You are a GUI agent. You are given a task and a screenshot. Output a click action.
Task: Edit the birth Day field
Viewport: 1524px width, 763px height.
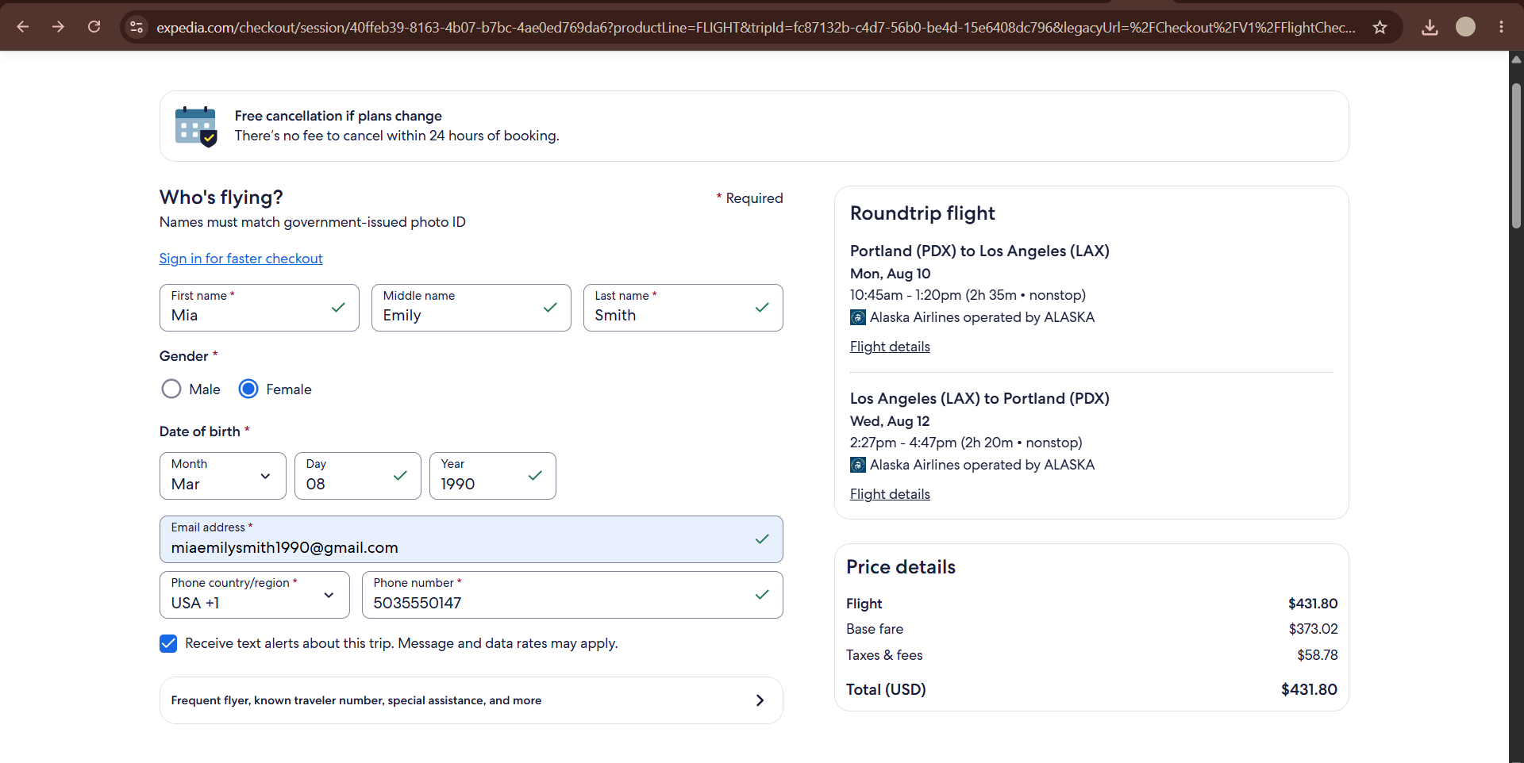(x=358, y=476)
